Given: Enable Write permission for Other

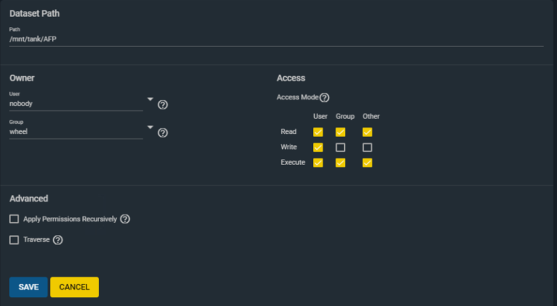Looking at the screenshot, I should [367, 147].
